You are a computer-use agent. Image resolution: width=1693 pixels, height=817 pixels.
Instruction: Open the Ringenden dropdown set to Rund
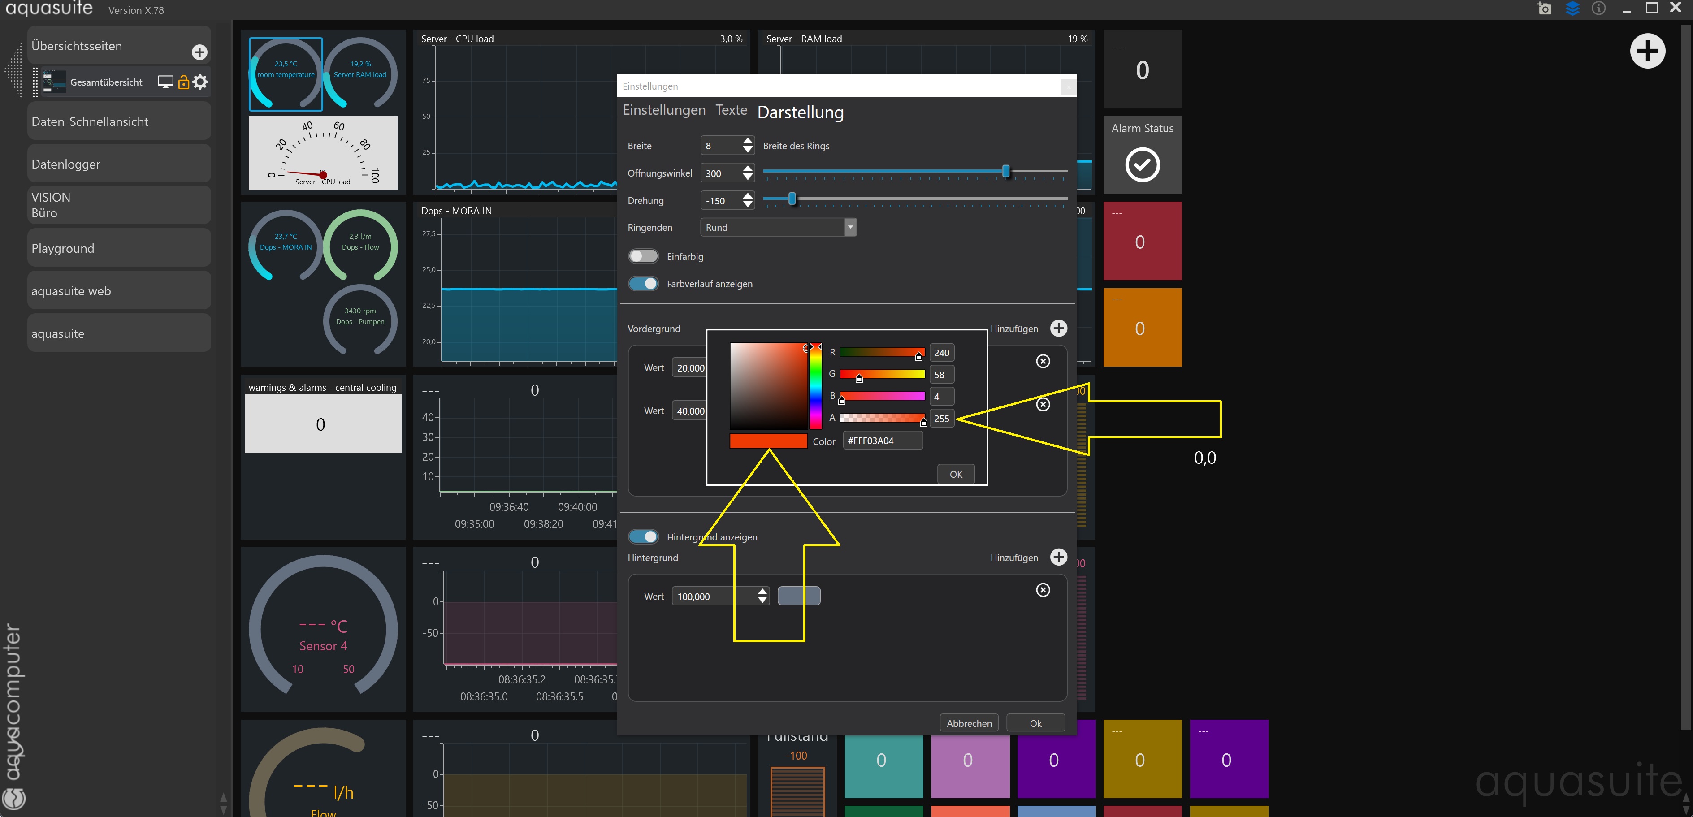(x=778, y=227)
